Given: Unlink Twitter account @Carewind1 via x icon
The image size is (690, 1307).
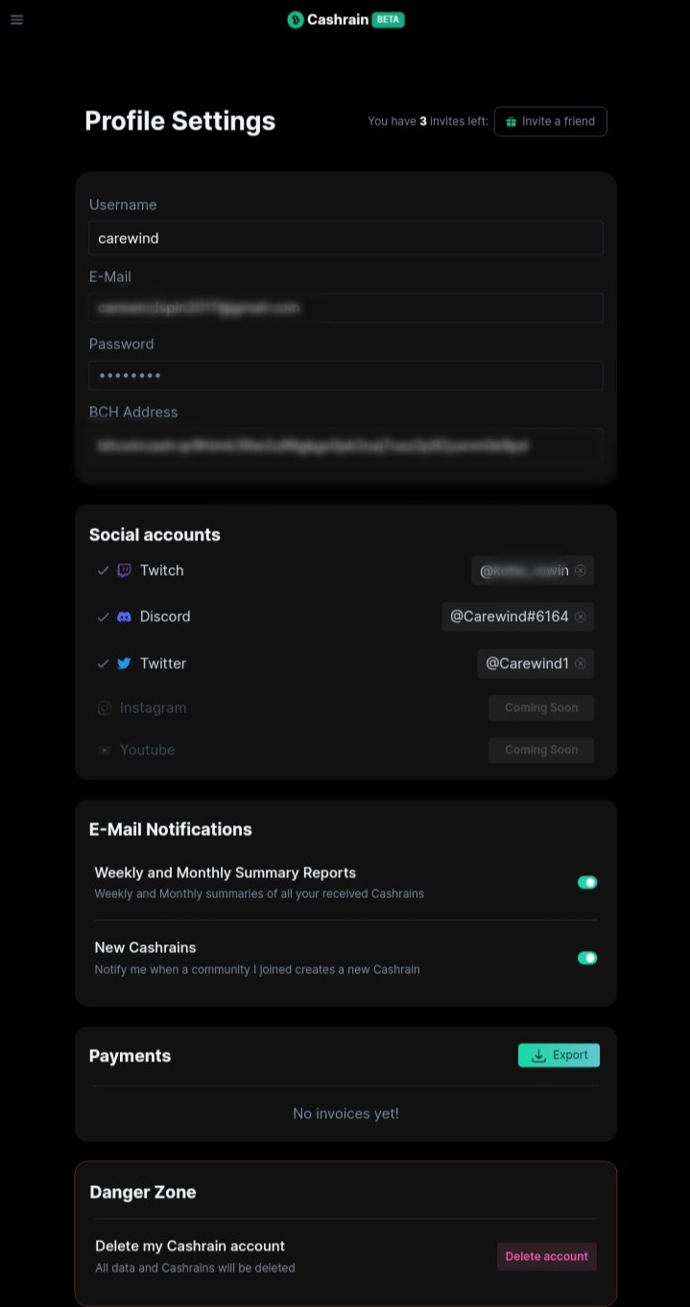Looking at the screenshot, I should (580, 663).
